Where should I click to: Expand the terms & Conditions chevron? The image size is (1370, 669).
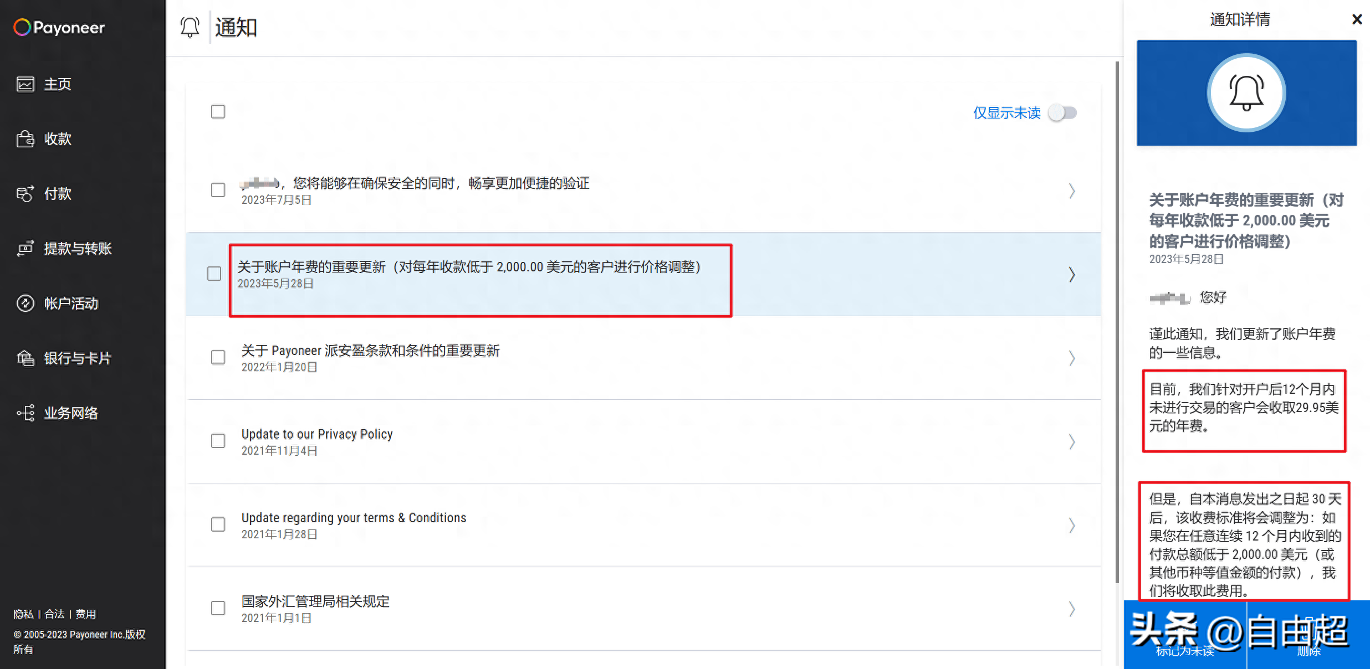pyautogui.click(x=1072, y=526)
